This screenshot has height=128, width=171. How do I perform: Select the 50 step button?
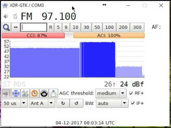[97, 27]
